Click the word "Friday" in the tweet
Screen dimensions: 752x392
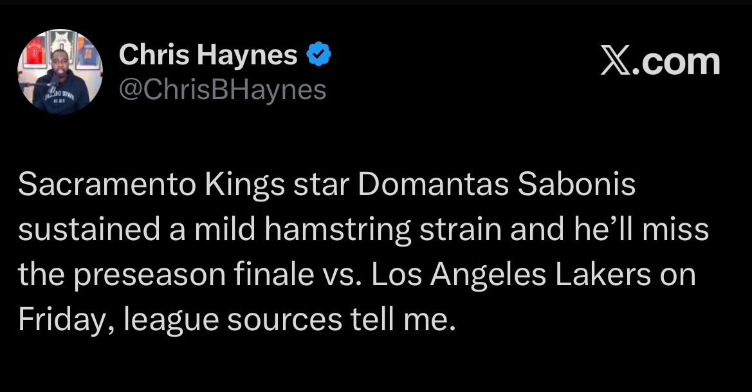pos(57,321)
